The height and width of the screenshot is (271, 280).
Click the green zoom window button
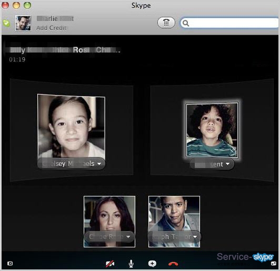[27, 5]
